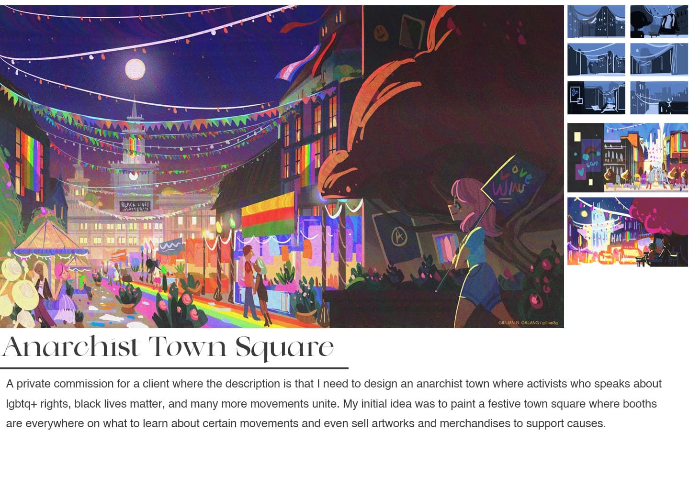Viewport: 689px width, 498px height.
Task: Click the GILLIAN G. GALANG / gillian3g credit
Action: click(528, 323)
